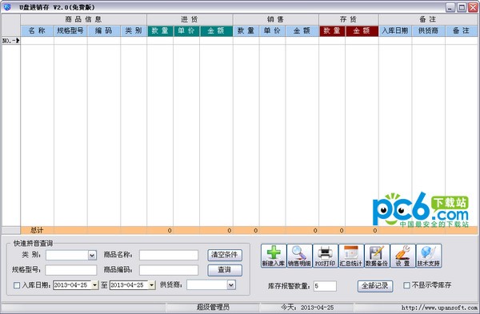Click the 进货 group header
Image resolution: width=480 pixels, height=314 pixels.
190,19
